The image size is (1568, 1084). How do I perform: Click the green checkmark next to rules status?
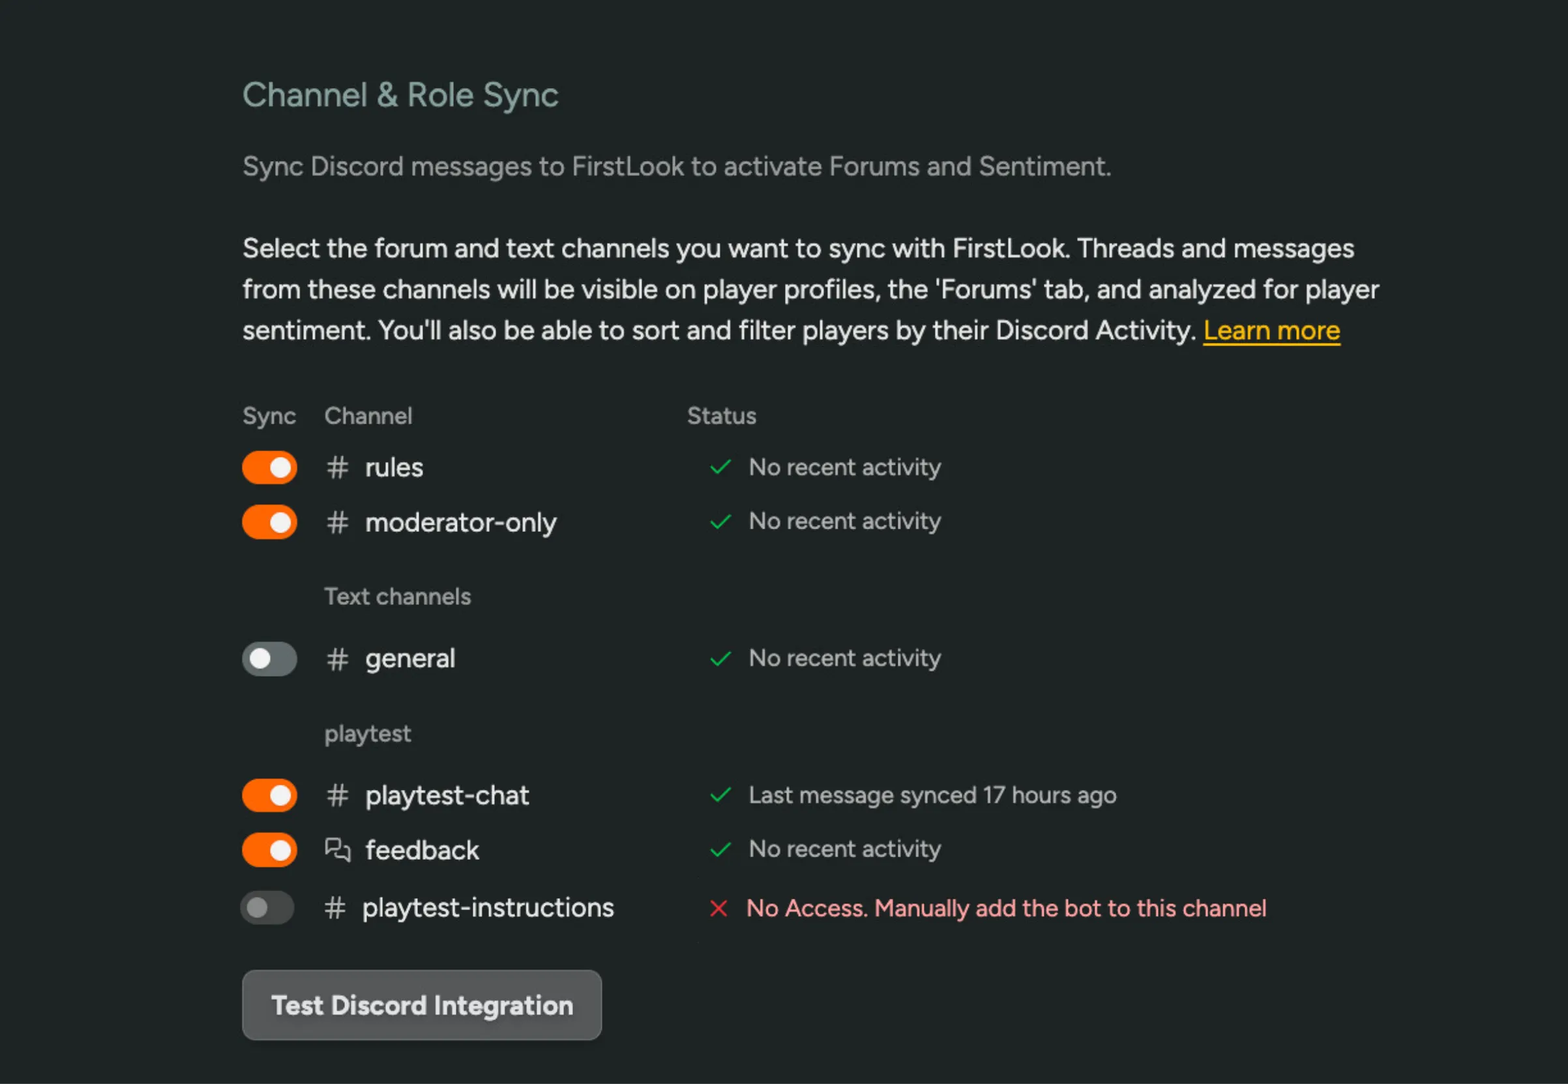pos(720,467)
